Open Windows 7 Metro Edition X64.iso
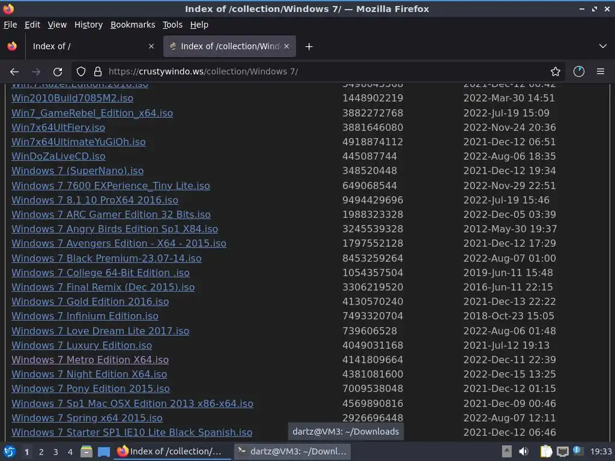The image size is (615, 461). 90,360
